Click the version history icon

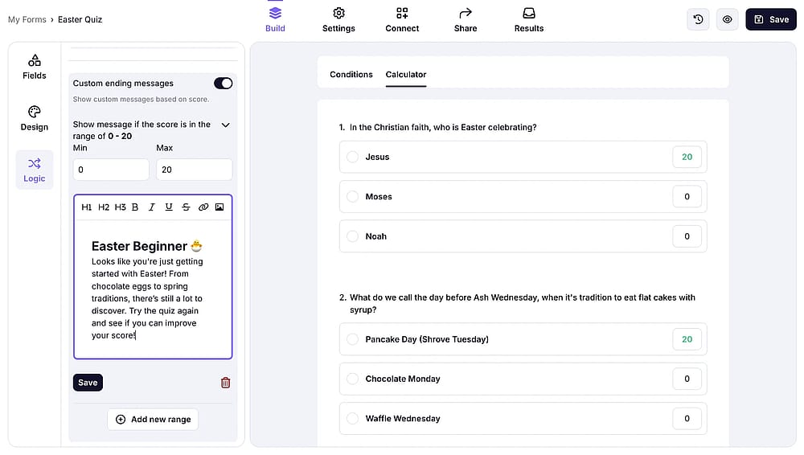(x=698, y=19)
